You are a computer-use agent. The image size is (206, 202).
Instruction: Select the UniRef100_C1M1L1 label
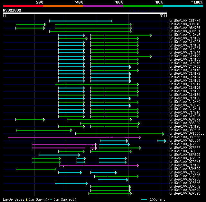coord(185,46)
